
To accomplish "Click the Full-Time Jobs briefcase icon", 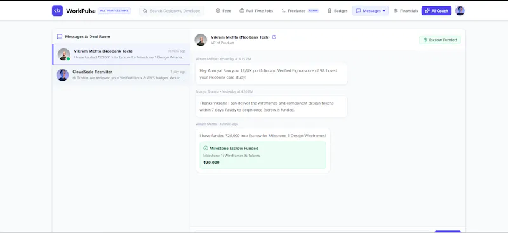I will click(242, 11).
